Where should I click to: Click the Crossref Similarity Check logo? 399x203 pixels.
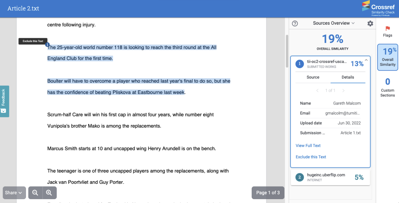click(x=378, y=8)
